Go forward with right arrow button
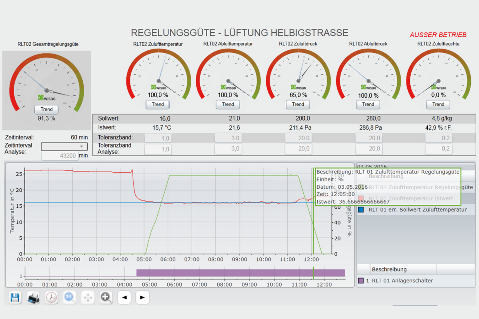Screen dimensions: 479x319 point(142,297)
